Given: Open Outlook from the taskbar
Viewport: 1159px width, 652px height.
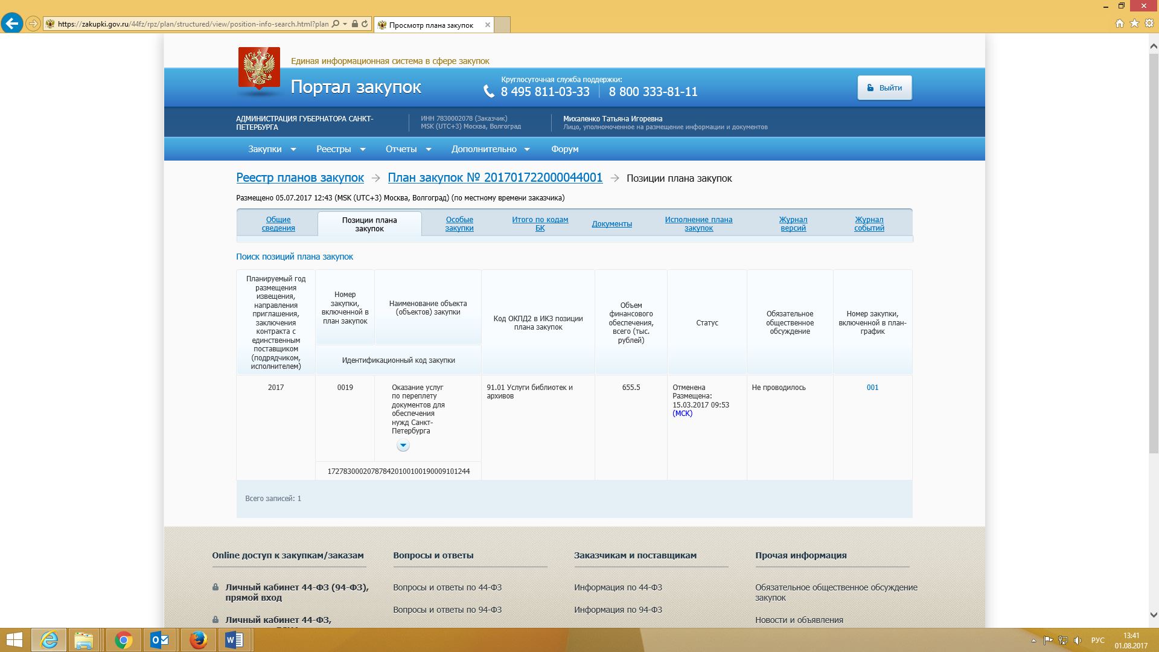Looking at the screenshot, I should 160,640.
